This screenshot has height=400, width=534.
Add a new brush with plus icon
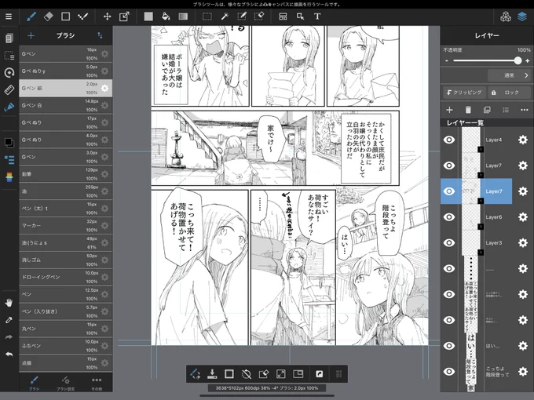pyautogui.click(x=31, y=35)
